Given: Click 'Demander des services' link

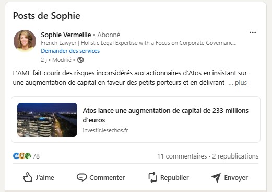Looking at the screenshot, I should point(70,51).
